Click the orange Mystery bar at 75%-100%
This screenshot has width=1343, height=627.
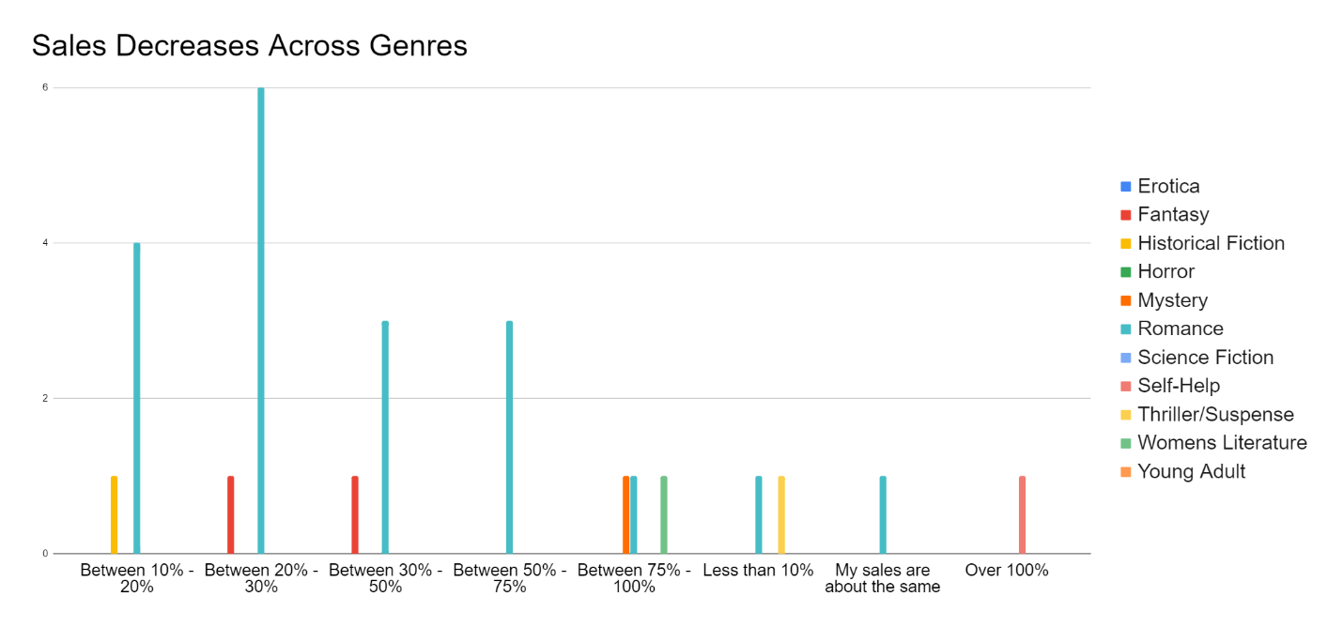click(x=625, y=514)
